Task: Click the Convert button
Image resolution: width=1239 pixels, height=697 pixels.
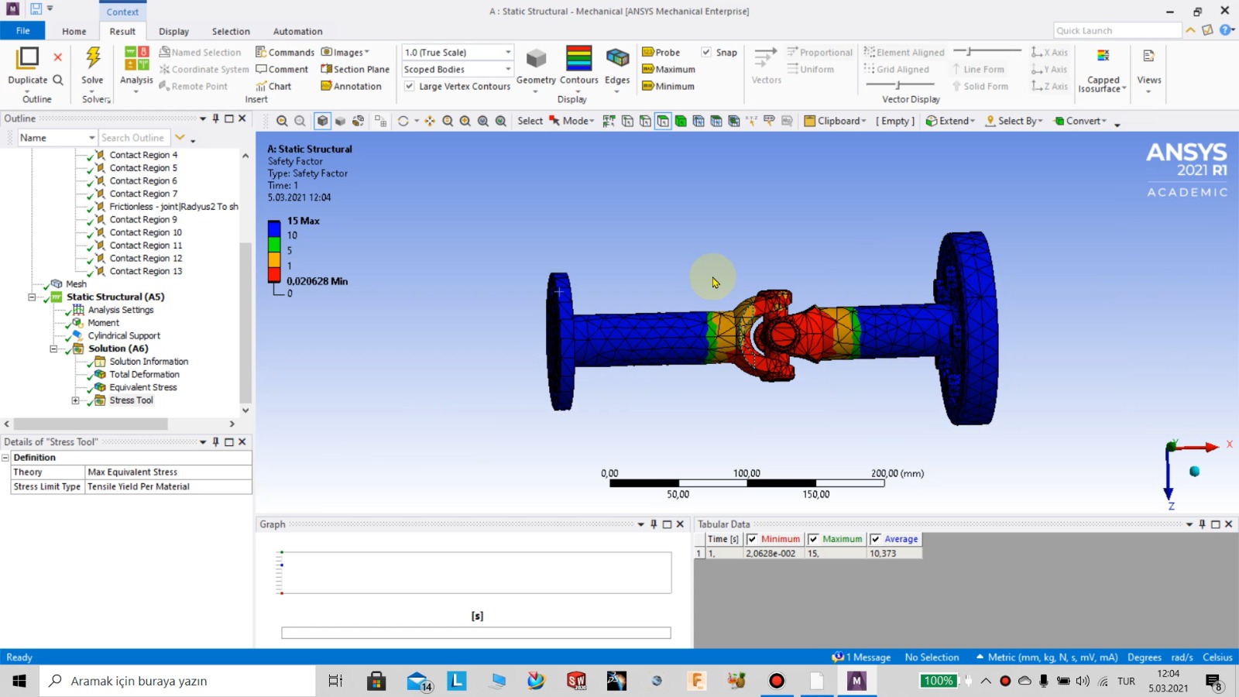Action: (x=1081, y=121)
